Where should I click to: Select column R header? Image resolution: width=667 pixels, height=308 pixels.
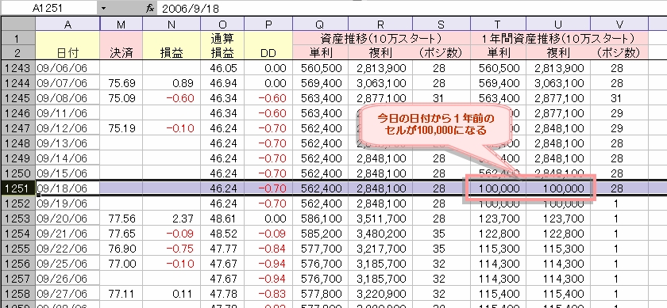[380, 25]
